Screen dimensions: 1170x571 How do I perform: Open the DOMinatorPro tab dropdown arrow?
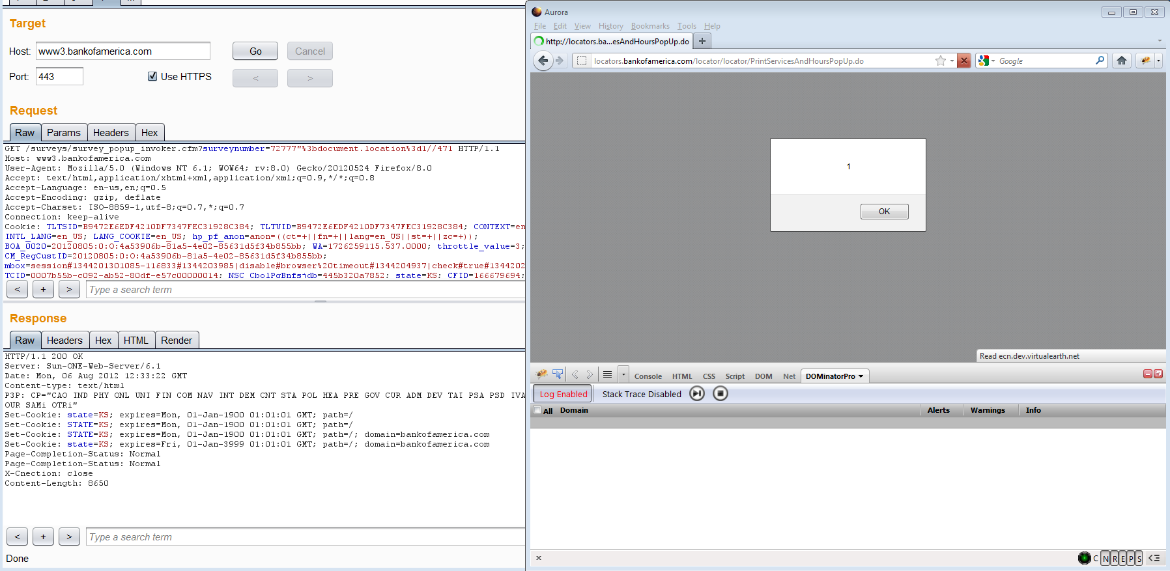click(861, 376)
